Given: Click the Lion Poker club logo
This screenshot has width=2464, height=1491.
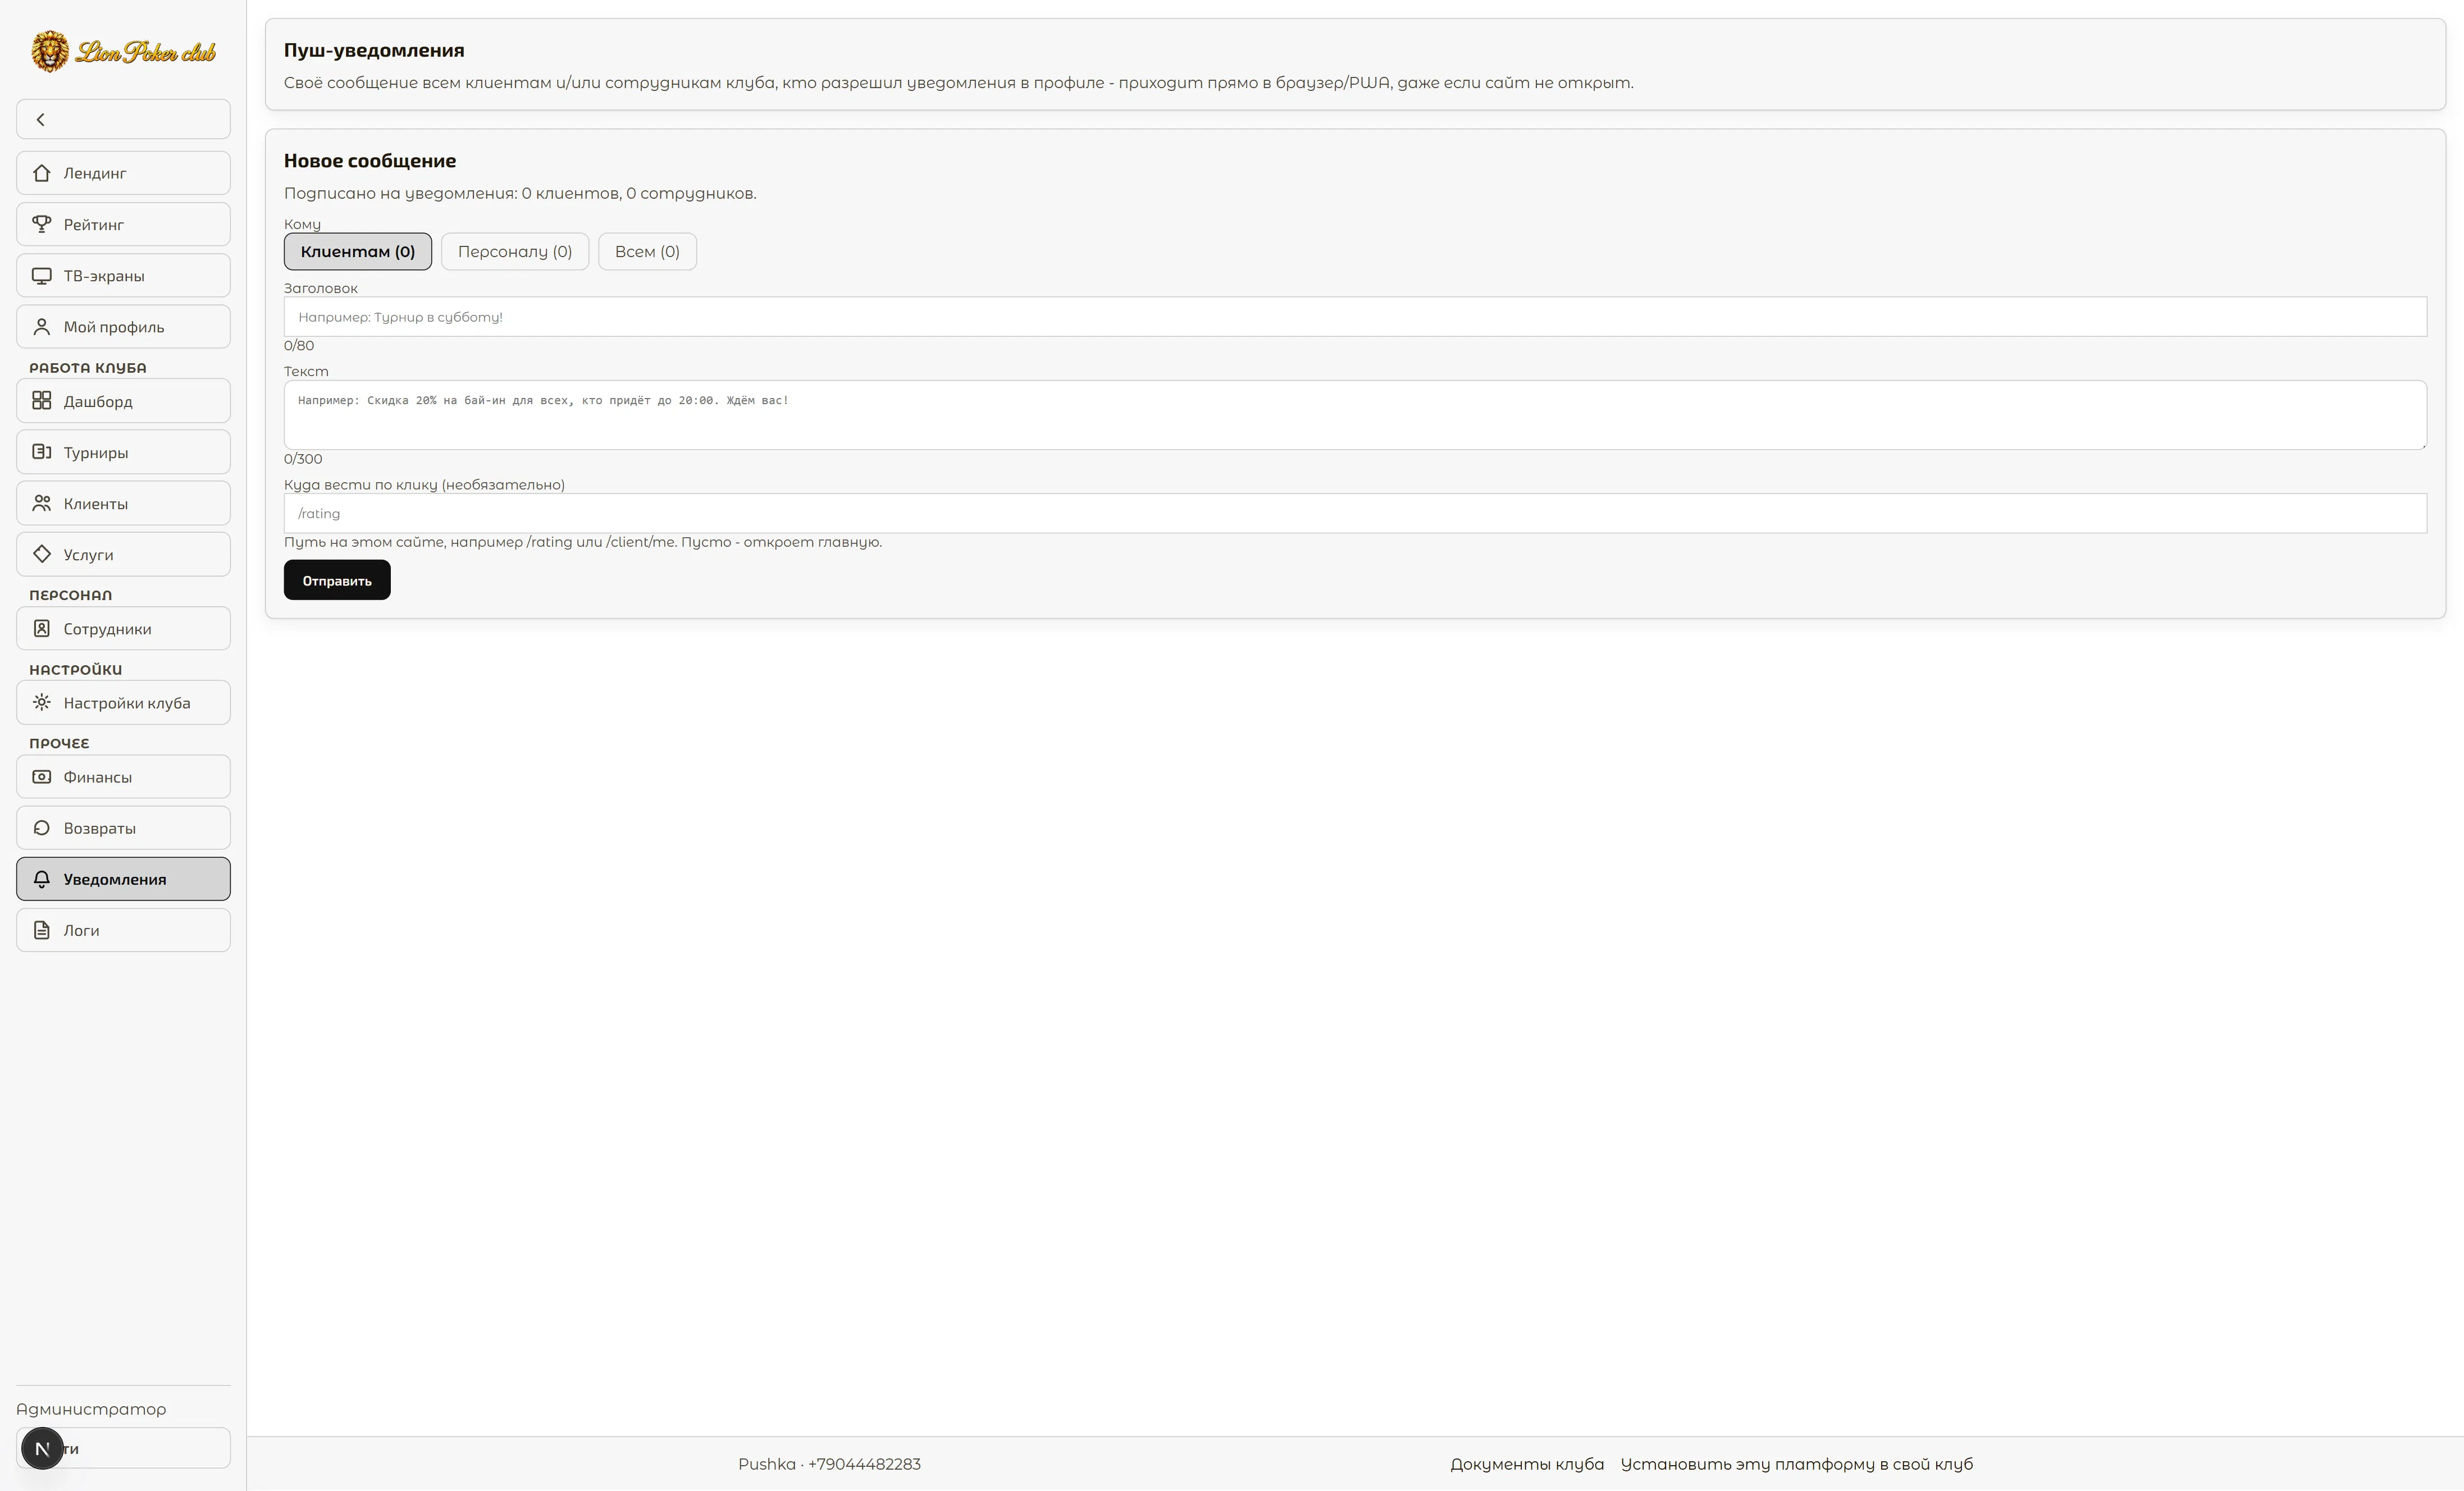Looking at the screenshot, I should pyautogui.click(x=123, y=51).
